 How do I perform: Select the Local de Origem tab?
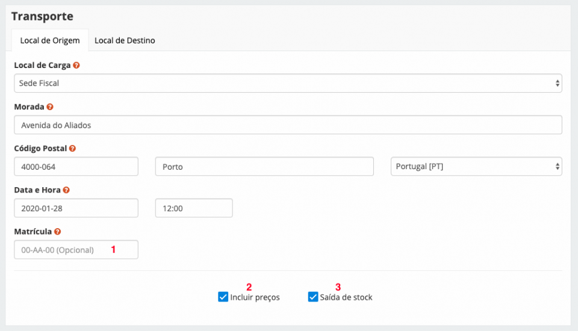tap(50, 40)
